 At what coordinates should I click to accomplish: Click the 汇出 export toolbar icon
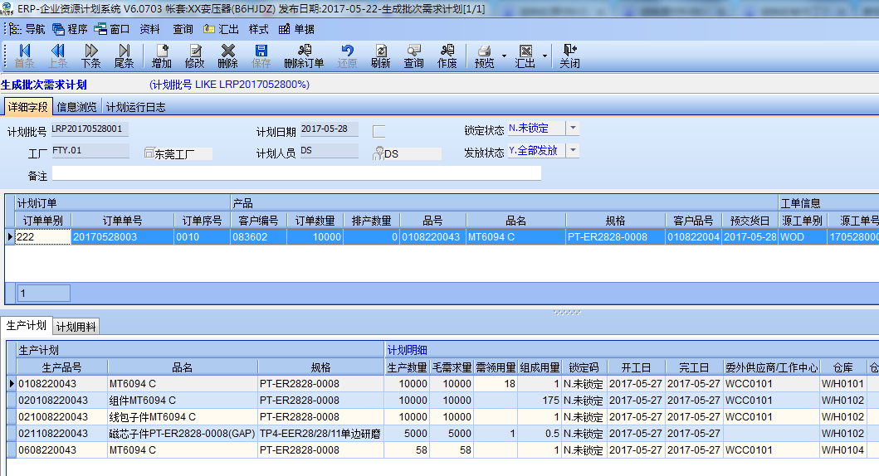click(525, 56)
